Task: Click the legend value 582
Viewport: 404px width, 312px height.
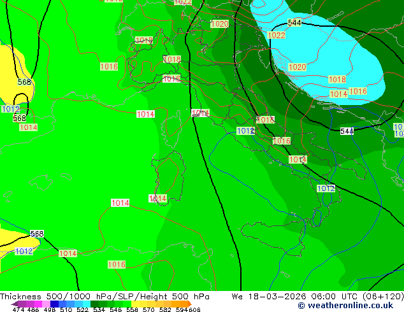Action: tap(165, 309)
